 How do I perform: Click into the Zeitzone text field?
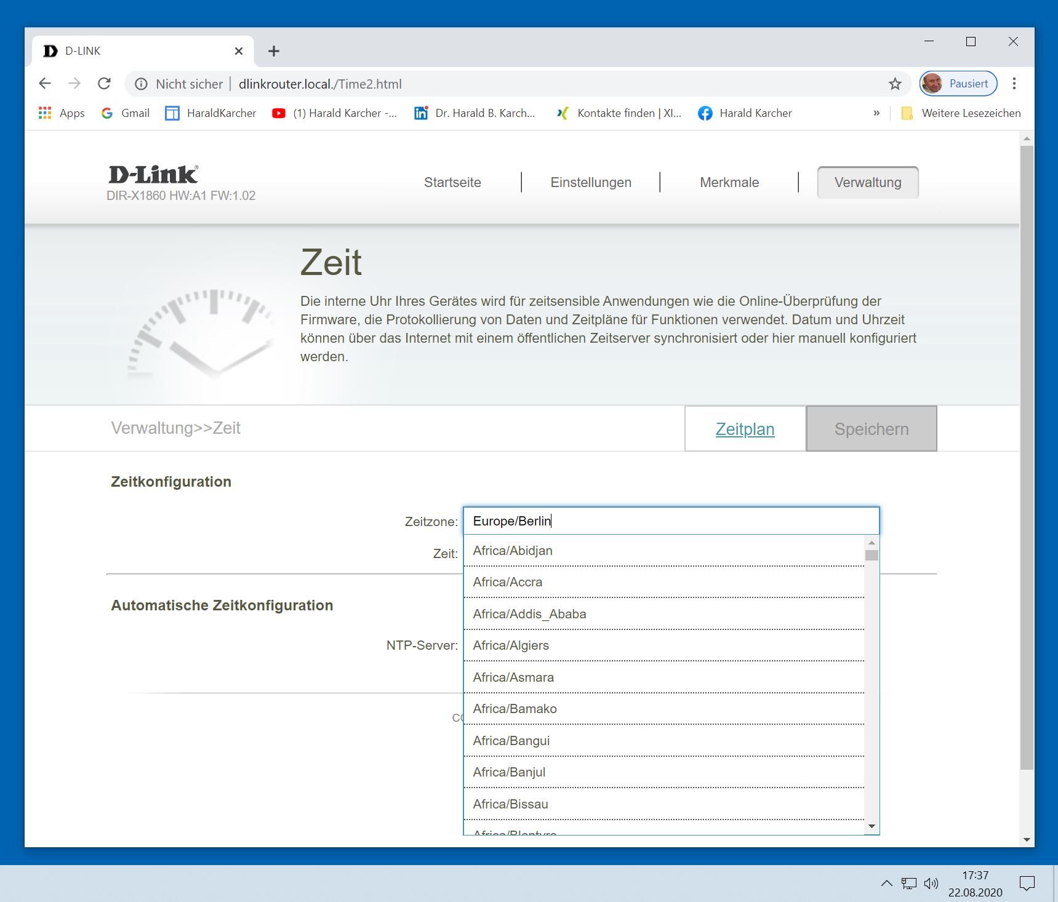tap(671, 521)
